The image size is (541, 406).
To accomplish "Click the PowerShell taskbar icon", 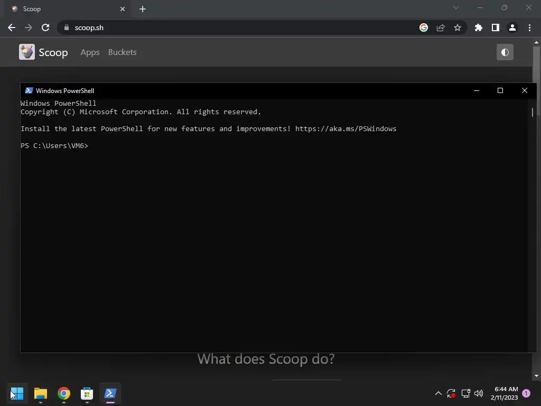I will tap(110, 393).
